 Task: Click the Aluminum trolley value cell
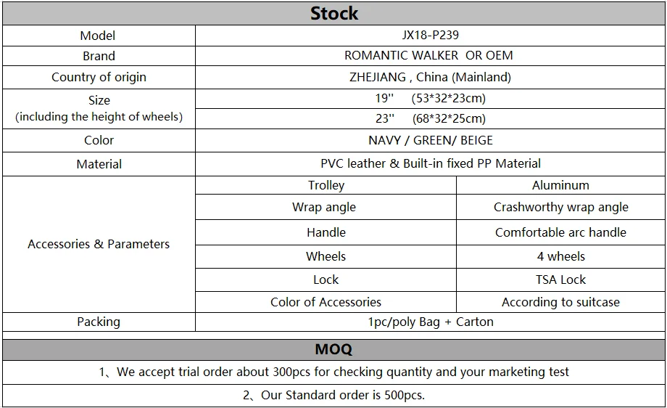560,185
